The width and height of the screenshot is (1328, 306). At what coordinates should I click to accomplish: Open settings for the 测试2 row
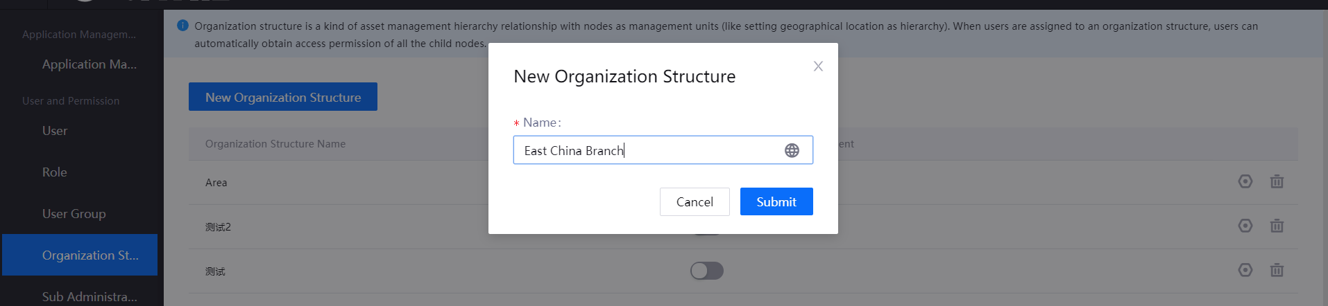pos(1245,226)
